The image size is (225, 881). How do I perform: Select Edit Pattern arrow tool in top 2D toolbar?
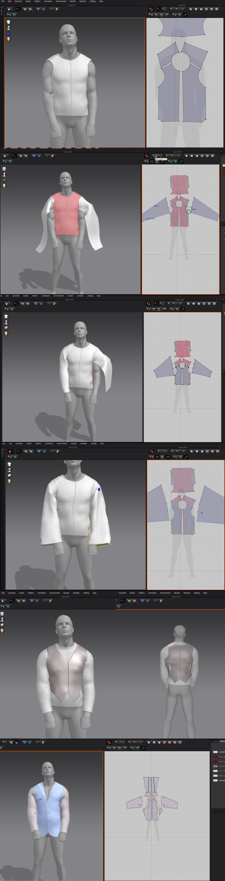point(159,9)
